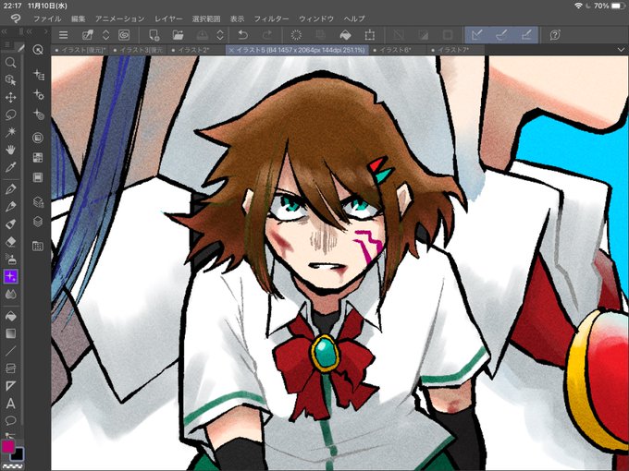The height and width of the screenshot is (471, 629).
Task: Select the Text tool
Action: click(10, 404)
